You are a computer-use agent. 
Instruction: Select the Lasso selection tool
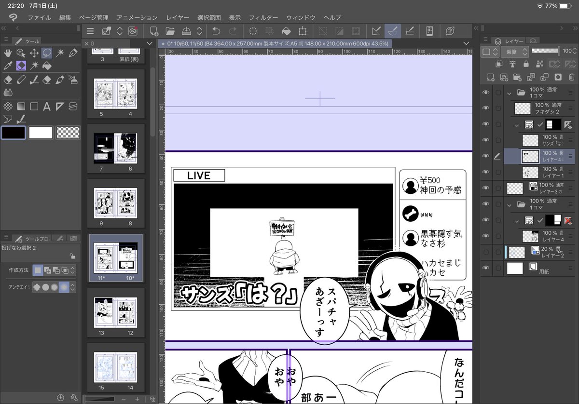pos(47,53)
